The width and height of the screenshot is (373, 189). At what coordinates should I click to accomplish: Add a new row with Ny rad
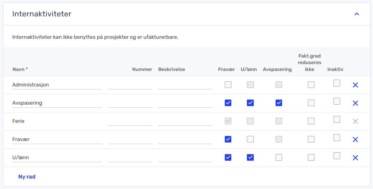27,177
